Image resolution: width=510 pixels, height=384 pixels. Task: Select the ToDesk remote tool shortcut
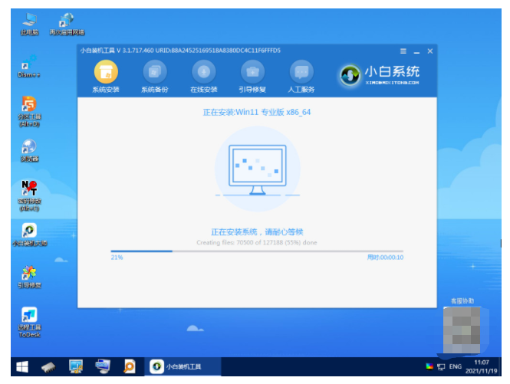pos(29,320)
